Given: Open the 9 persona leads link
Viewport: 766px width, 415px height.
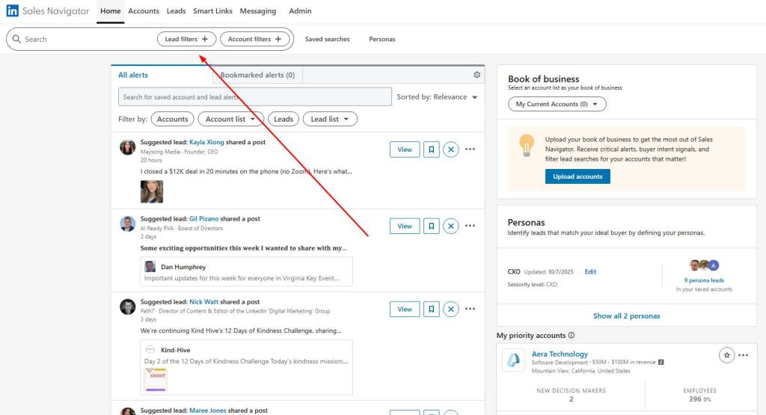Looking at the screenshot, I should (704, 280).
